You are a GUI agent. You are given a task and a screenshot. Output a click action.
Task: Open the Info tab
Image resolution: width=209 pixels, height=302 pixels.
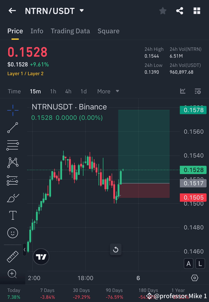37,31
